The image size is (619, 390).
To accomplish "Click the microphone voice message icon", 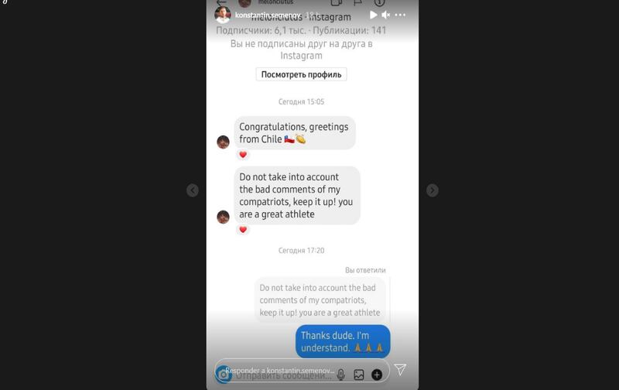I will pos(340,375).
